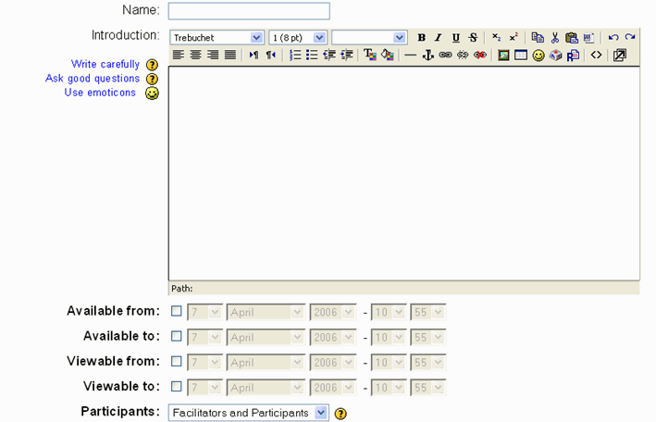The height and width of the screenshot is (422, 656).
Task: Expand the Participants dropdown
Action: 248,413
